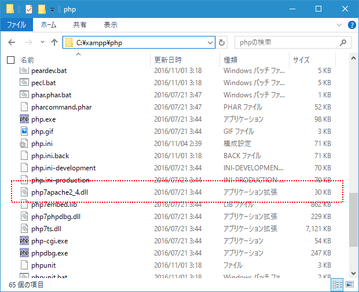Click the address bar path C:¥xampp¥php
Viewport: 359px width, 292px height.
(x=99, y=43)
